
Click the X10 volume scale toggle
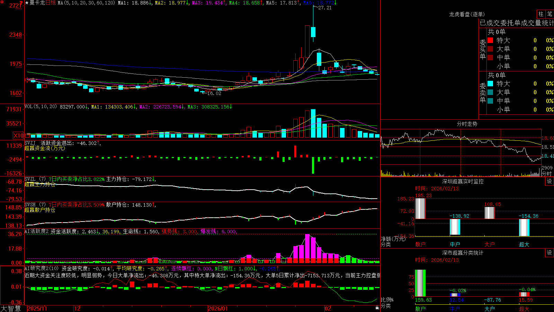[x=18, y=136]
